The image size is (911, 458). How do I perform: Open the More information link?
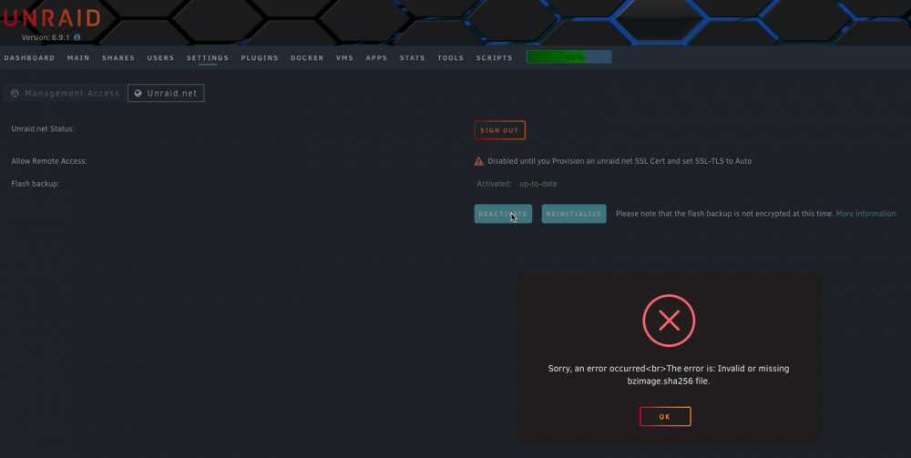pos(867,214)
